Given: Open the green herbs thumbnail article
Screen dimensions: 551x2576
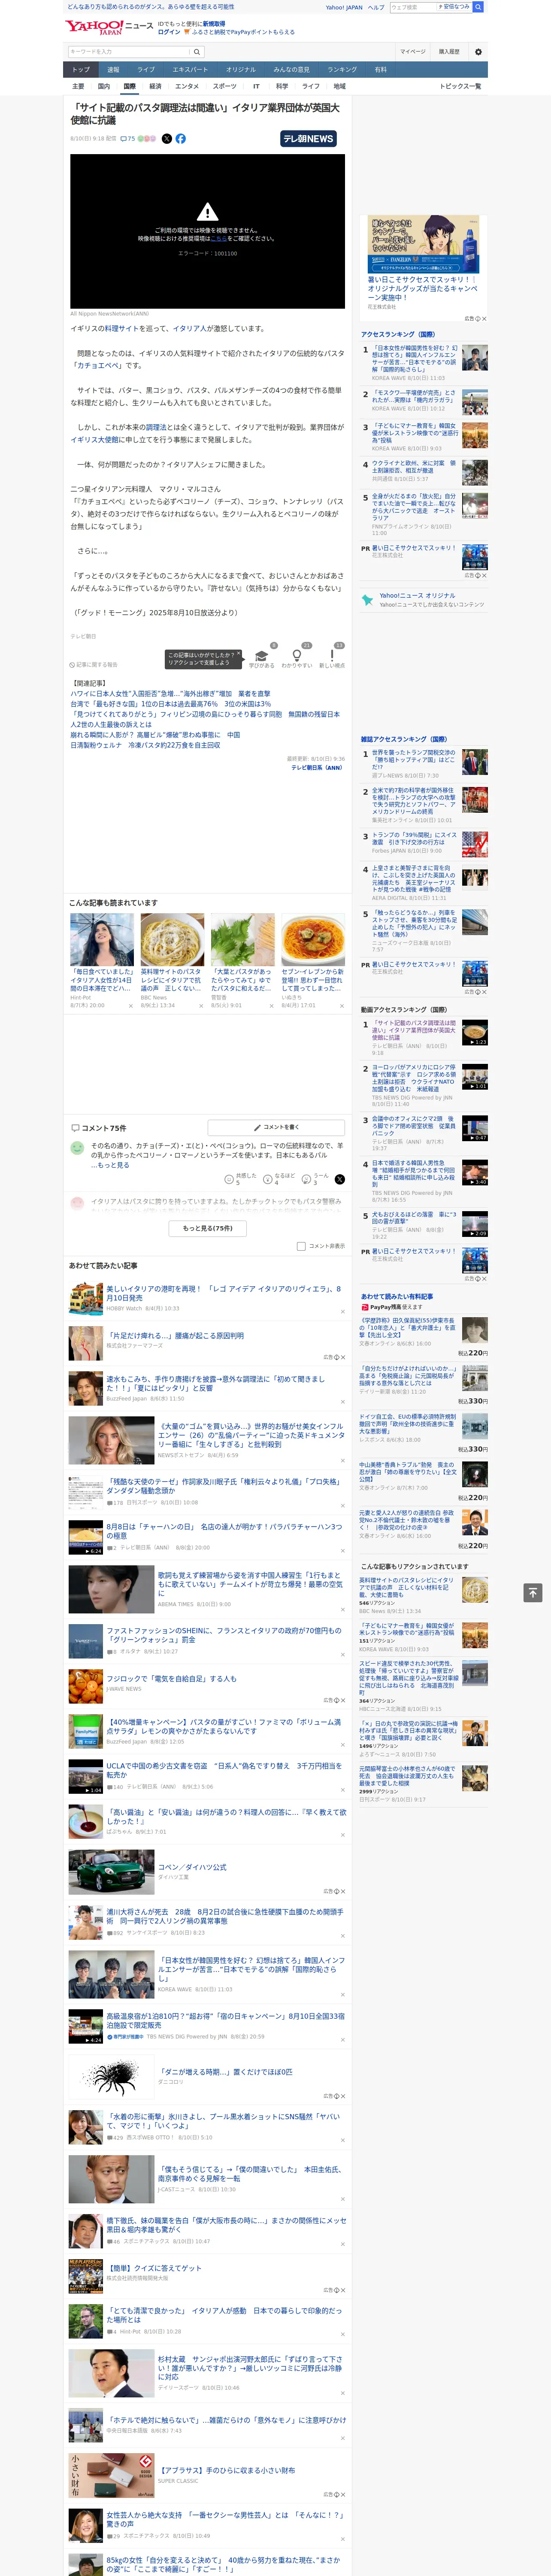Looking at the screenshot, I should pyautogui.click(x=243, y=940).
